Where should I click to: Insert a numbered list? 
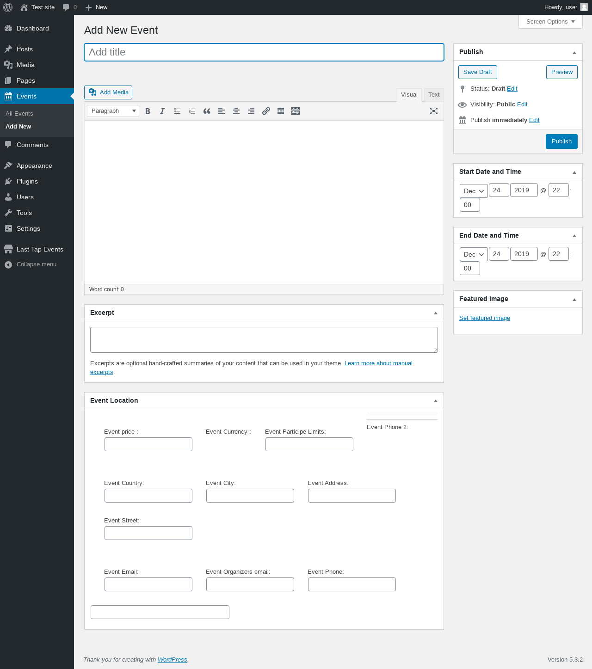point(192,111)
